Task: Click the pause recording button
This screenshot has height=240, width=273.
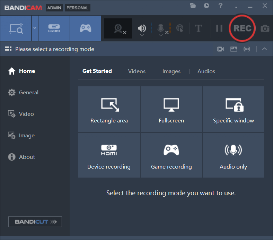Action: point(219,28)
